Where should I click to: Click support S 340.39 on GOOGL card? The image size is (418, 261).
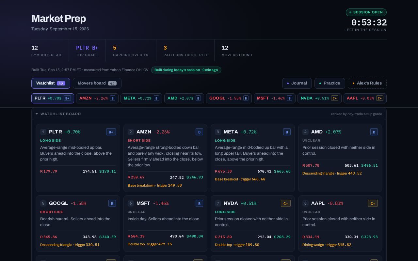(x=107, y=237)
